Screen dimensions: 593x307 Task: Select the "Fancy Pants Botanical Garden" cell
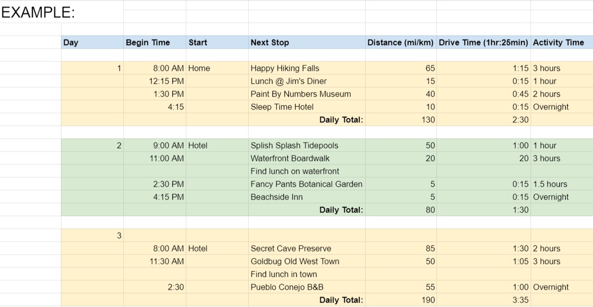click(306, 184)
